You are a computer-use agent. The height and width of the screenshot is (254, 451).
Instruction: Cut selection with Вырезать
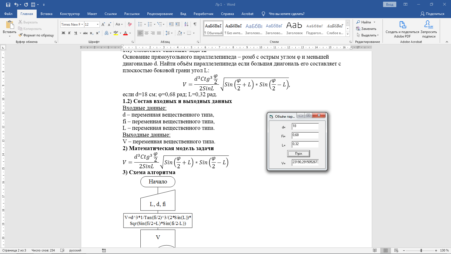click(x=28, y=22)
